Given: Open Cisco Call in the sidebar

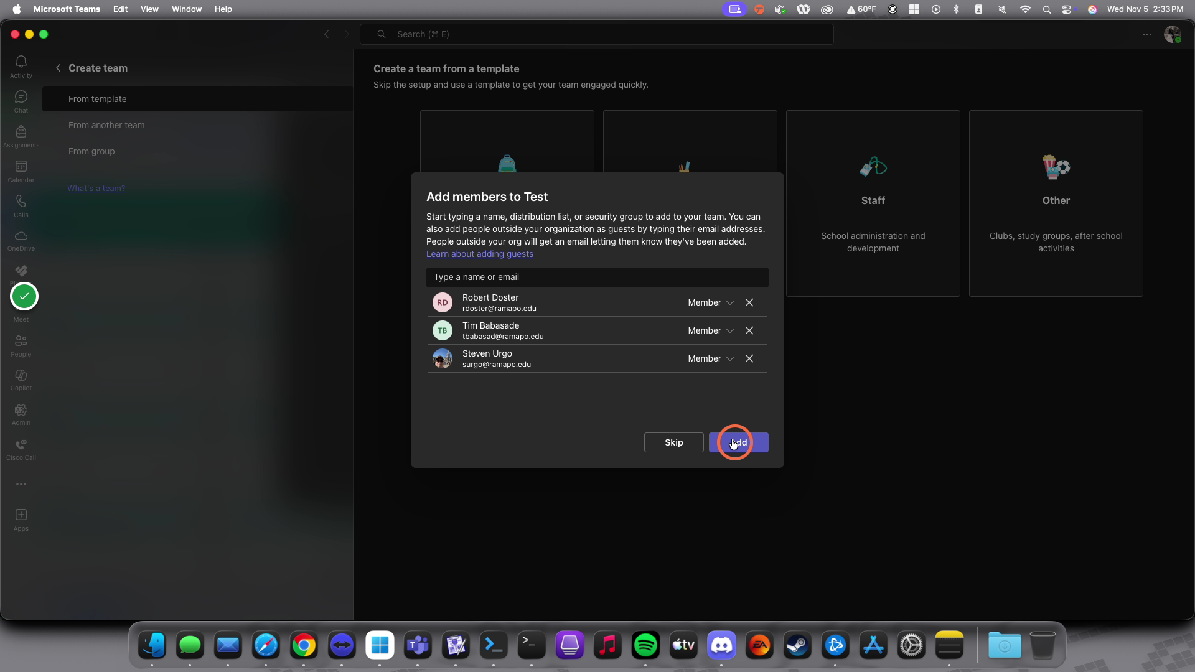Looking at the screenshot, I should click(x=21, y=450).
